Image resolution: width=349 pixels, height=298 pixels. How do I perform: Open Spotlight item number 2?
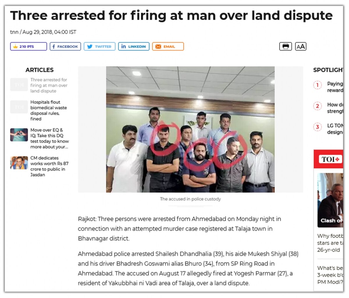pos(329,108)
